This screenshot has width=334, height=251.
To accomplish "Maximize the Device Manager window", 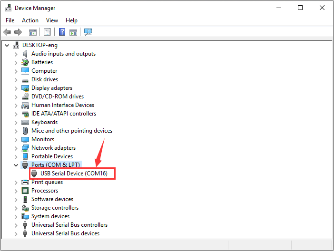I will pos(300,8).
